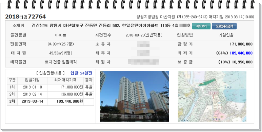The height and width of the screenshot is (132, 262).
Task: Click appraisal value 171,000,000
Action: tap(241, 44)
